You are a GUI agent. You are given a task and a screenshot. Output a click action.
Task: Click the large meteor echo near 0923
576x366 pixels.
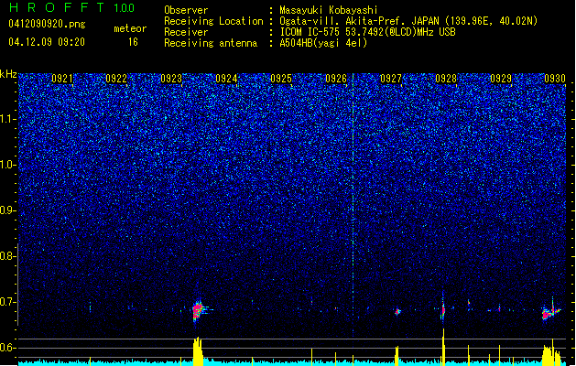pyautogui.click(x=199, y=310)
